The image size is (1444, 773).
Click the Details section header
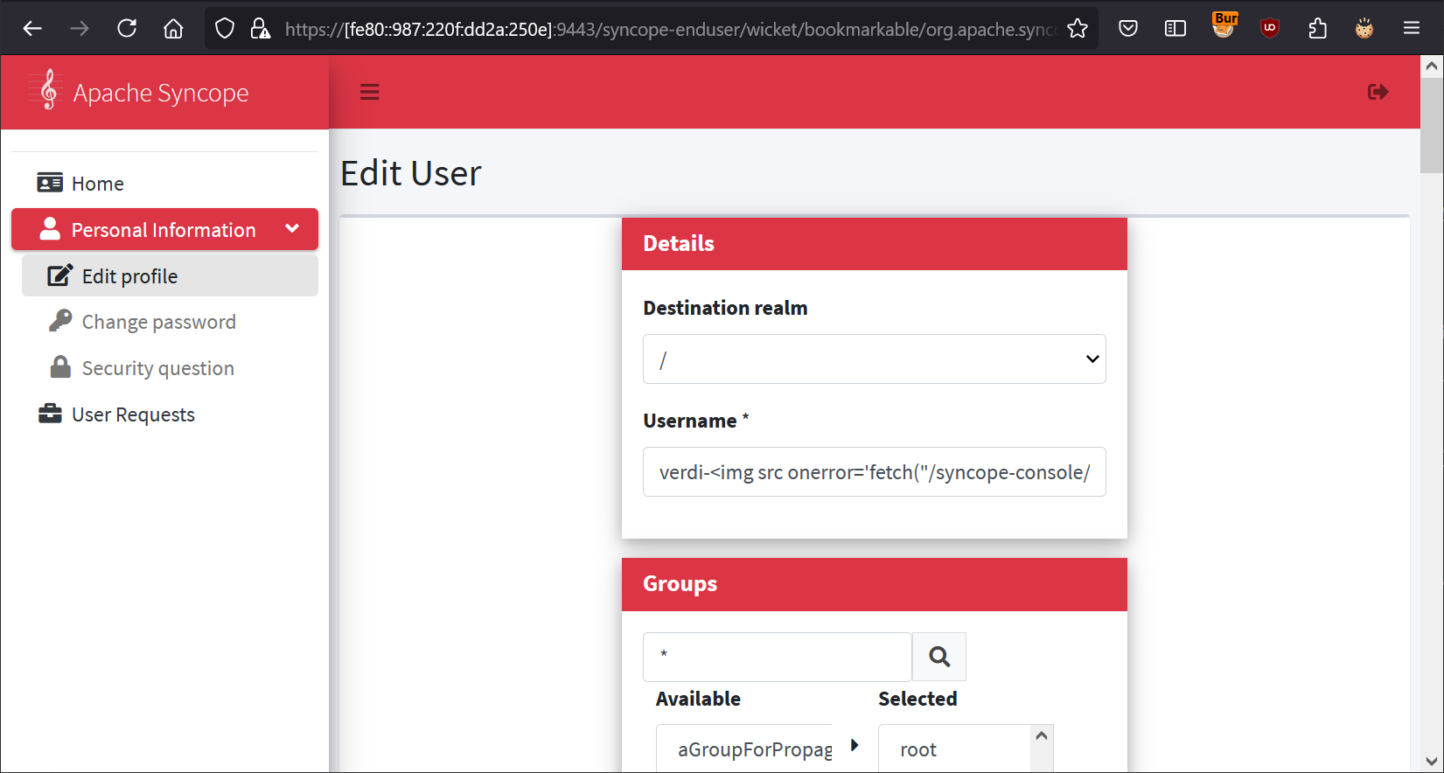[x=875, y=244]
